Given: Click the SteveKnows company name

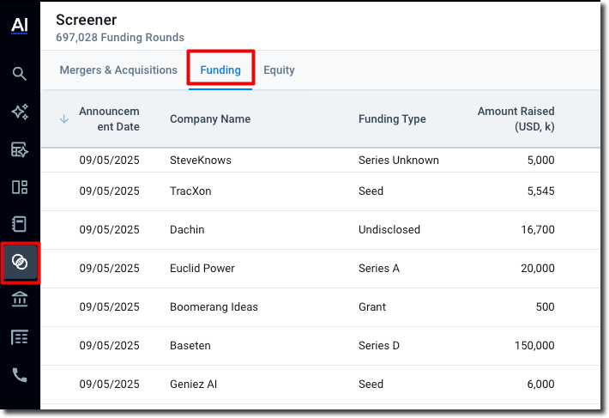Looking at the screenshot, I should (x=201, y=161).
